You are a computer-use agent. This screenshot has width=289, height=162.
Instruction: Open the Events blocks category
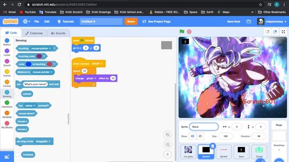(x=7, y=73)
